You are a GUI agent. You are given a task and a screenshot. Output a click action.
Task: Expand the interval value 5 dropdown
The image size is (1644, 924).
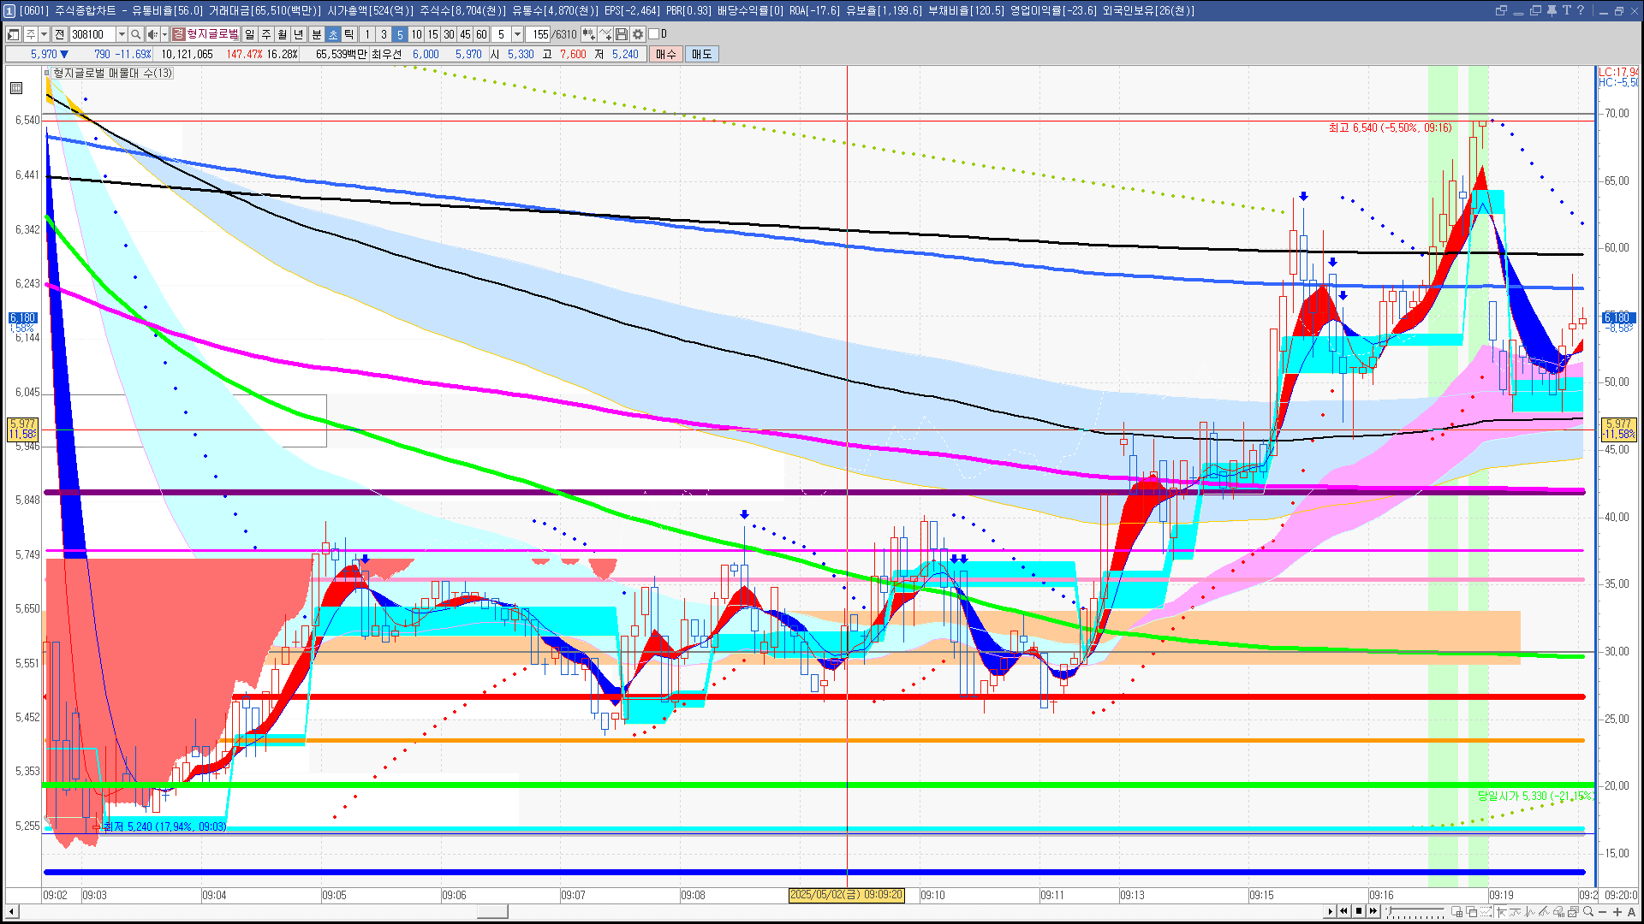coord(517,34)
